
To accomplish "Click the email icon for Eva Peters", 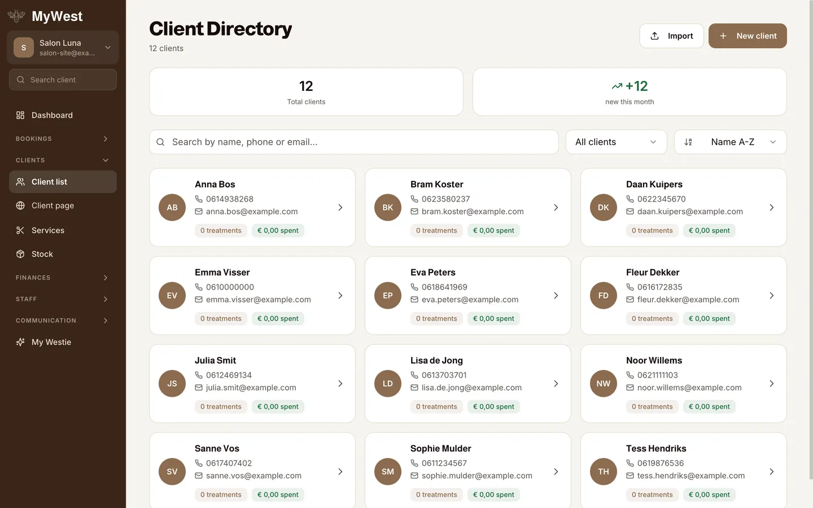I will tap(414, 299).
